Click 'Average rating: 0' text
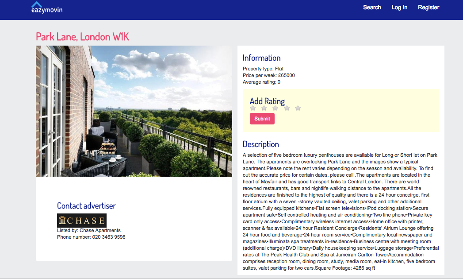Screen dimensions: 463x279 262,82
